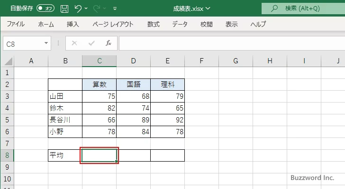Expand the Name Box dropdown arrow

pos(46,43)
